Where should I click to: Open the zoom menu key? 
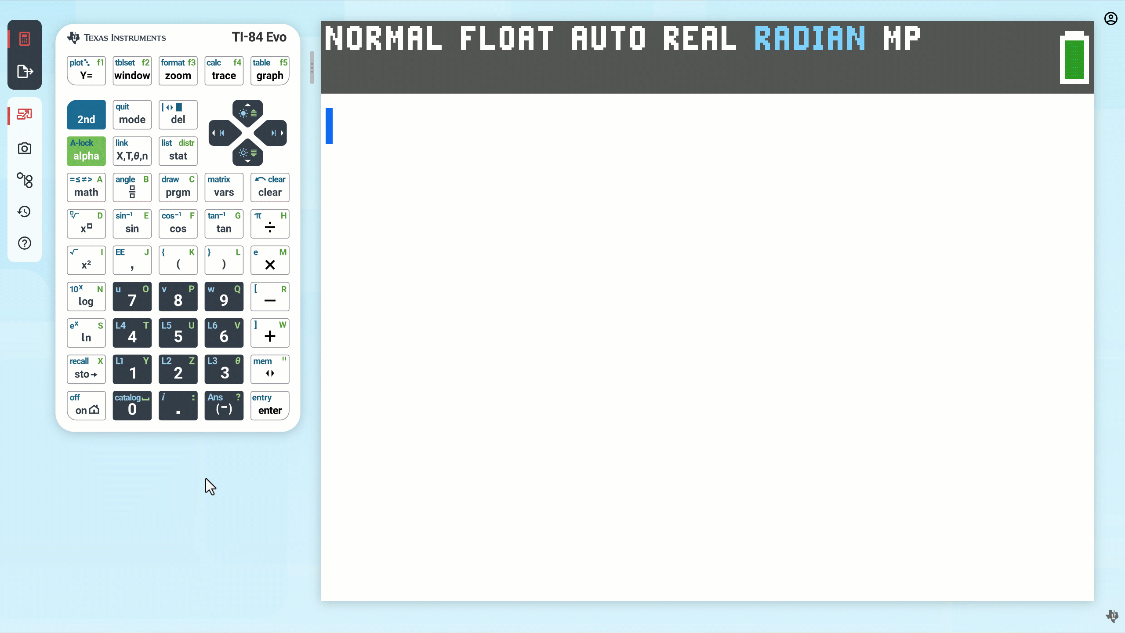click(178, 71)
